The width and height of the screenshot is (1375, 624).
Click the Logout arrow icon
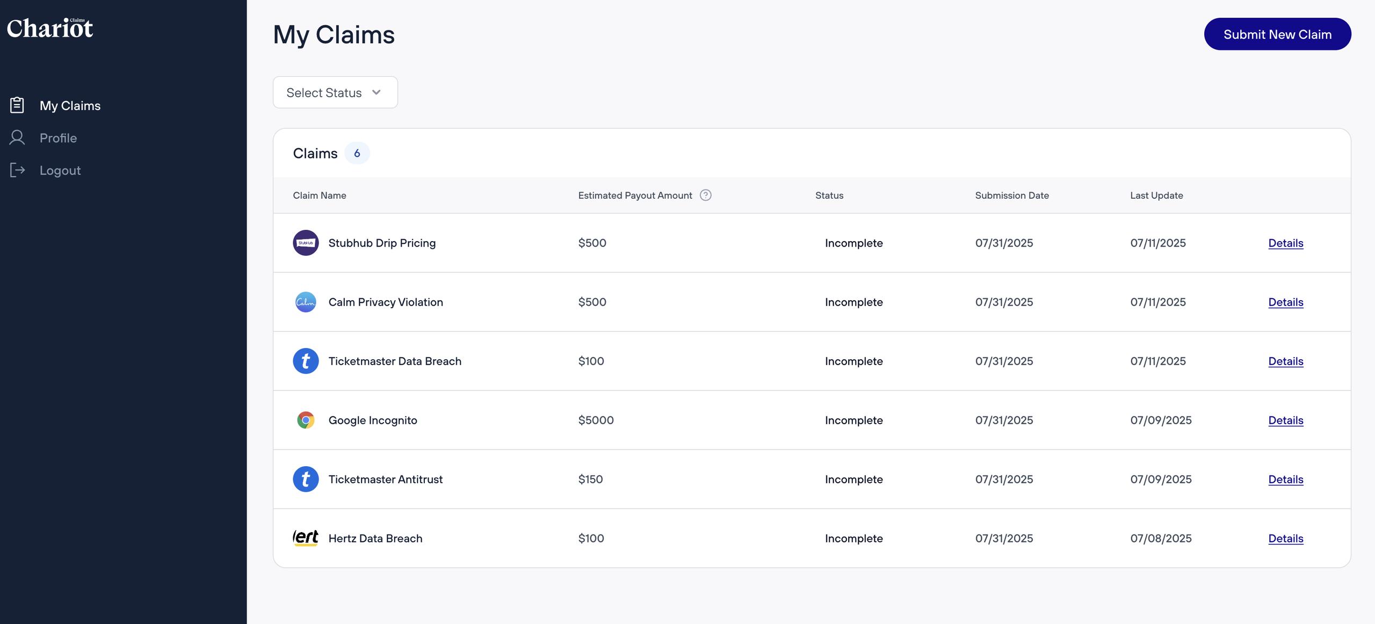click(17, 170)
